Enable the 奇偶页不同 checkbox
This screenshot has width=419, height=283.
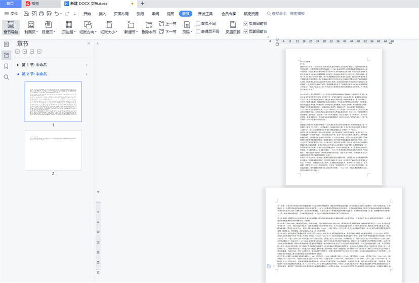[199, 31]
